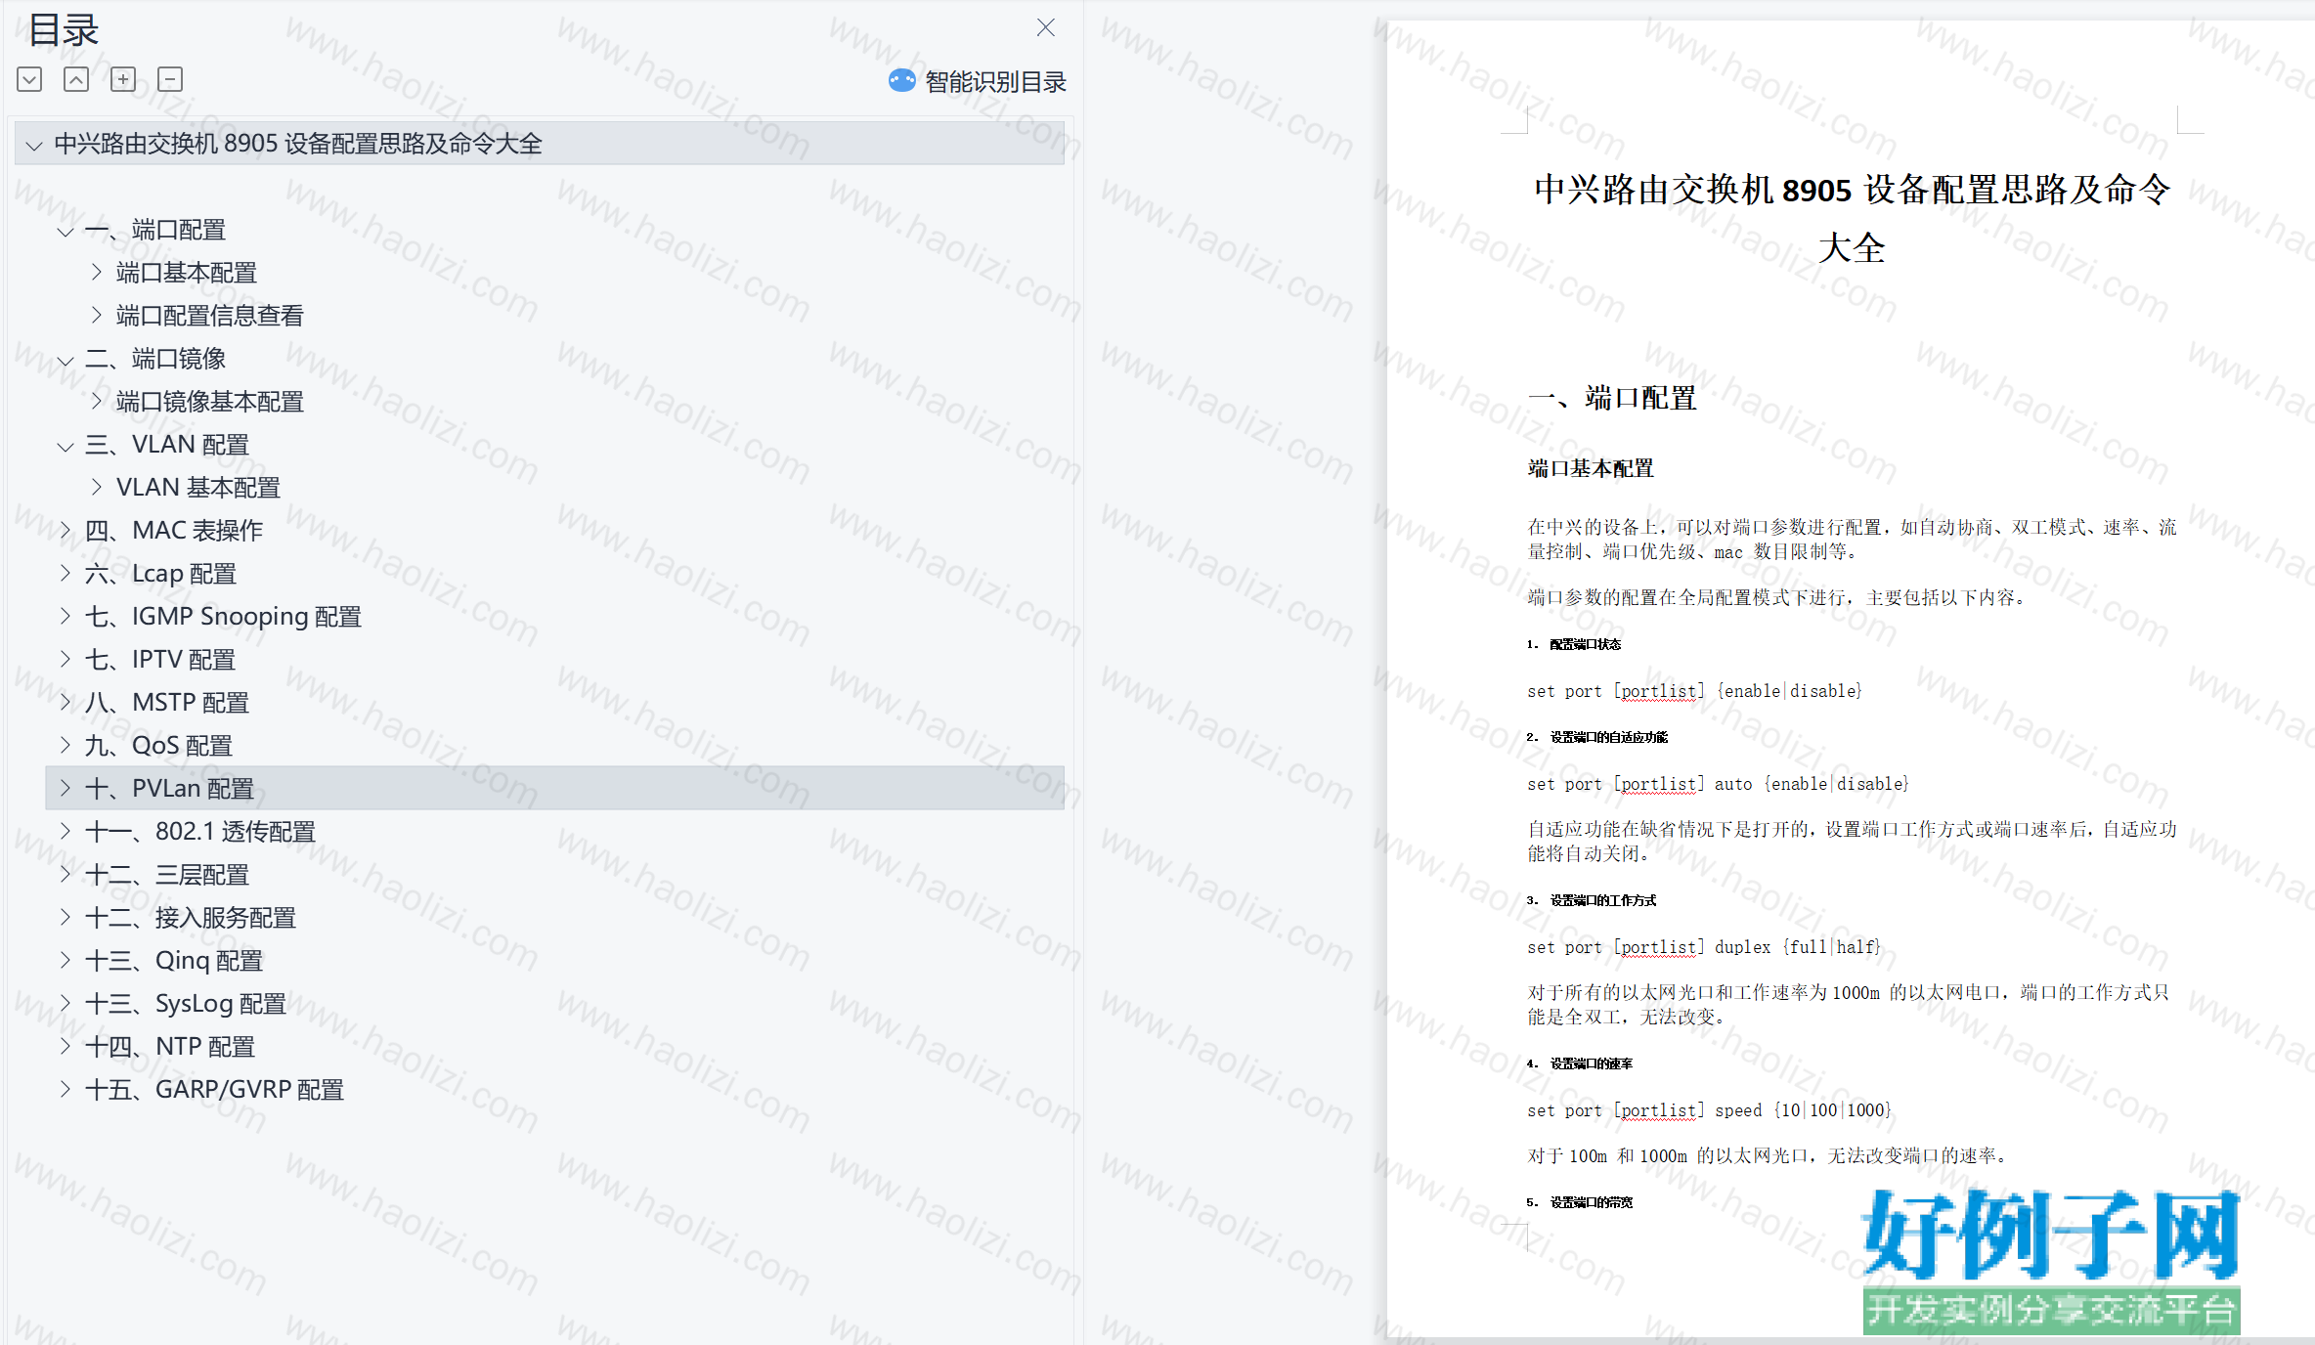Image resolution: width=2315 pixels, height=1345 pixels.
Task: Expand the 十二、三层配置 section
Action: [66, 875]
